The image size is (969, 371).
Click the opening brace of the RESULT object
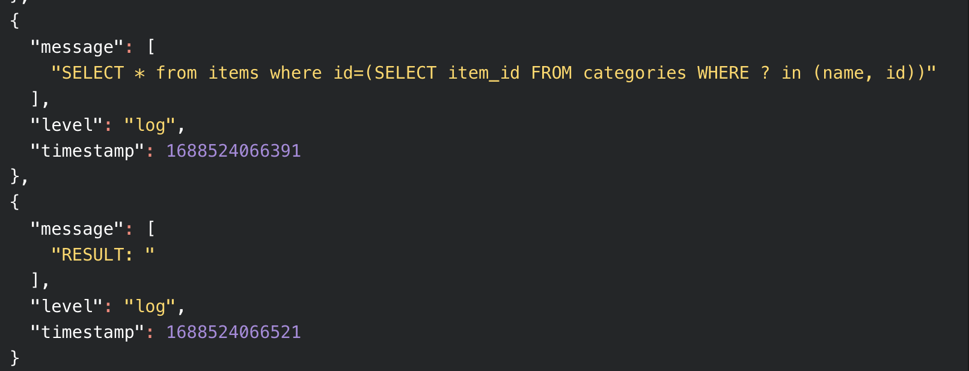(x=15, y=202)
